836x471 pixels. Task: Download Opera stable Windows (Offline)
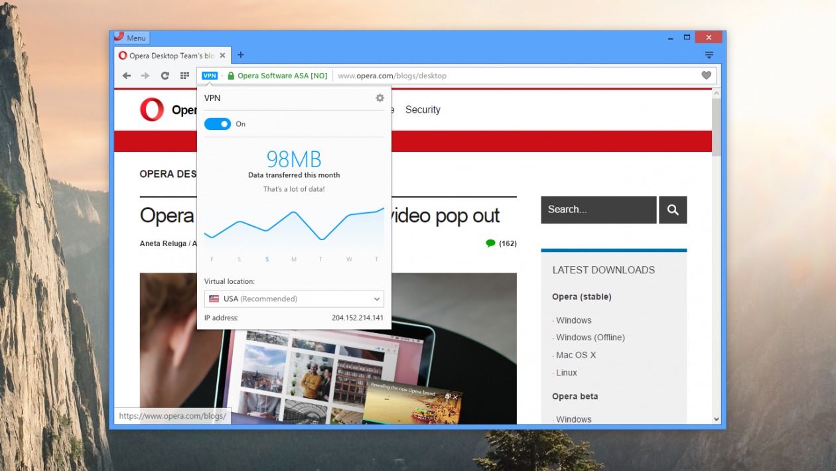[x=591, y=337]
